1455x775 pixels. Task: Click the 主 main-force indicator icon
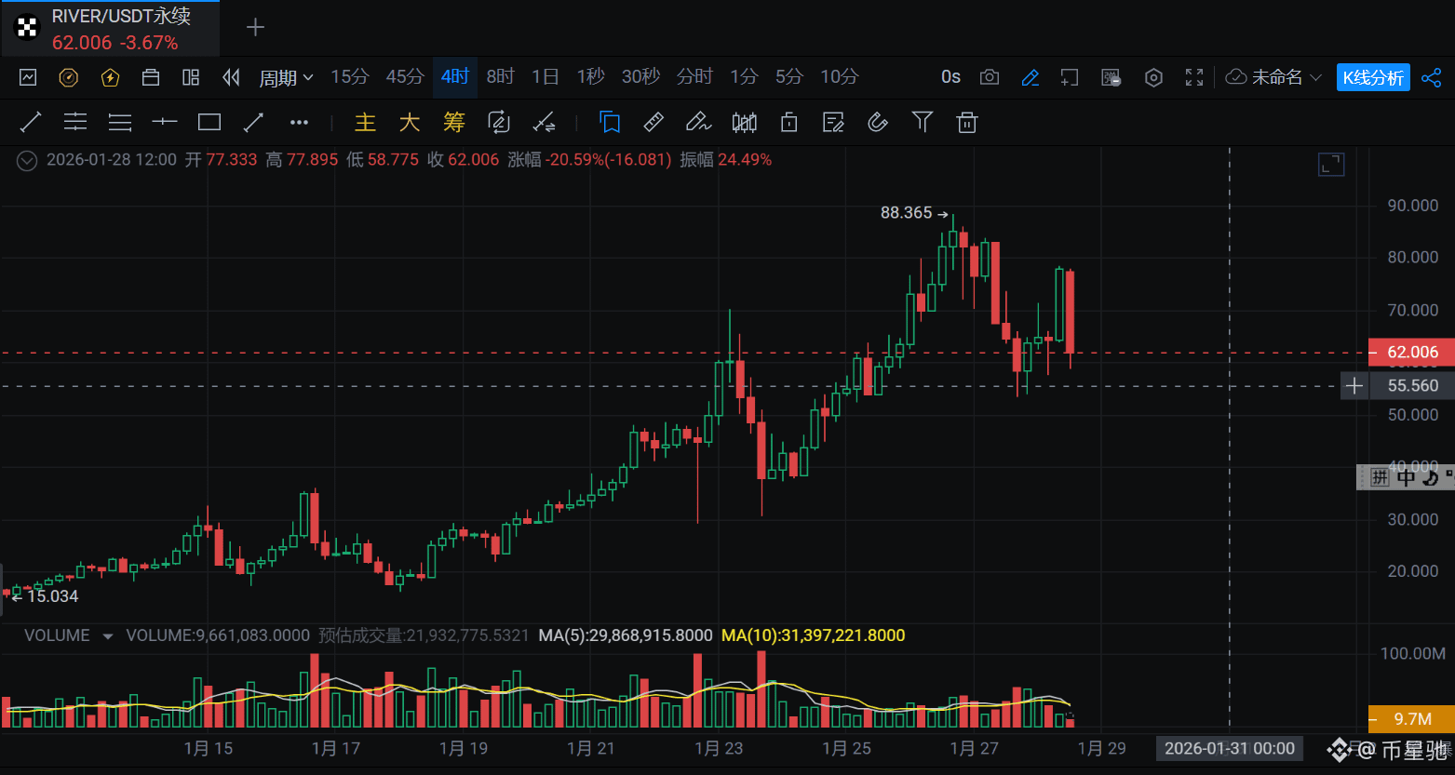point(365,122)
